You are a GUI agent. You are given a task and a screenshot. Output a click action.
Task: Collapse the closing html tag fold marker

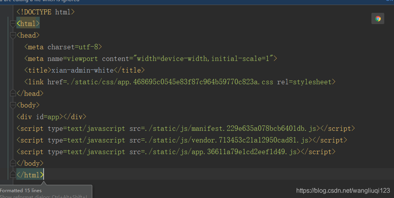coord(13,175)
